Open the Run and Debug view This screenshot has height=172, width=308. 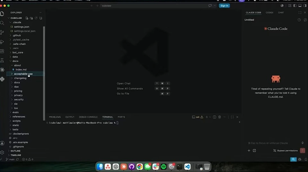click(x=2, y=42)
